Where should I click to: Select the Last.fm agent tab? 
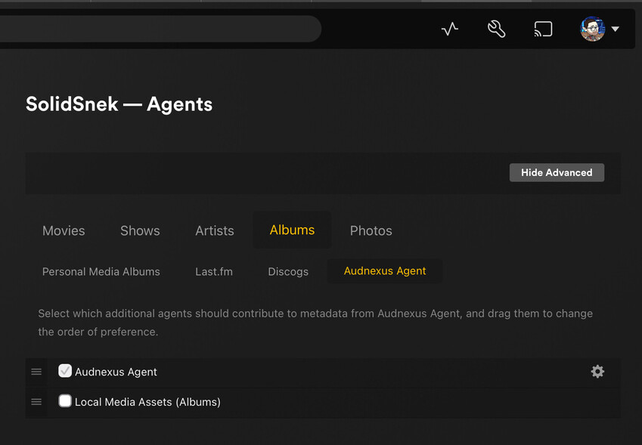214,271
